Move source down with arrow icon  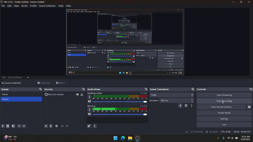click(67, 126)
